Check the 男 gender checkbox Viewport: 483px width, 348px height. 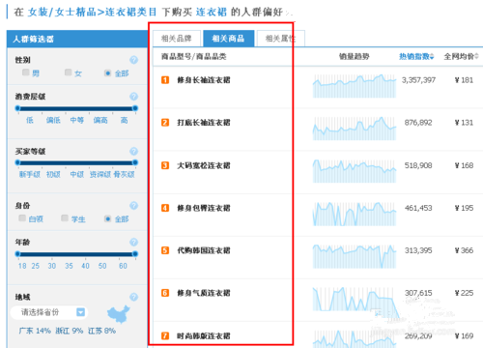pos(26,72)
